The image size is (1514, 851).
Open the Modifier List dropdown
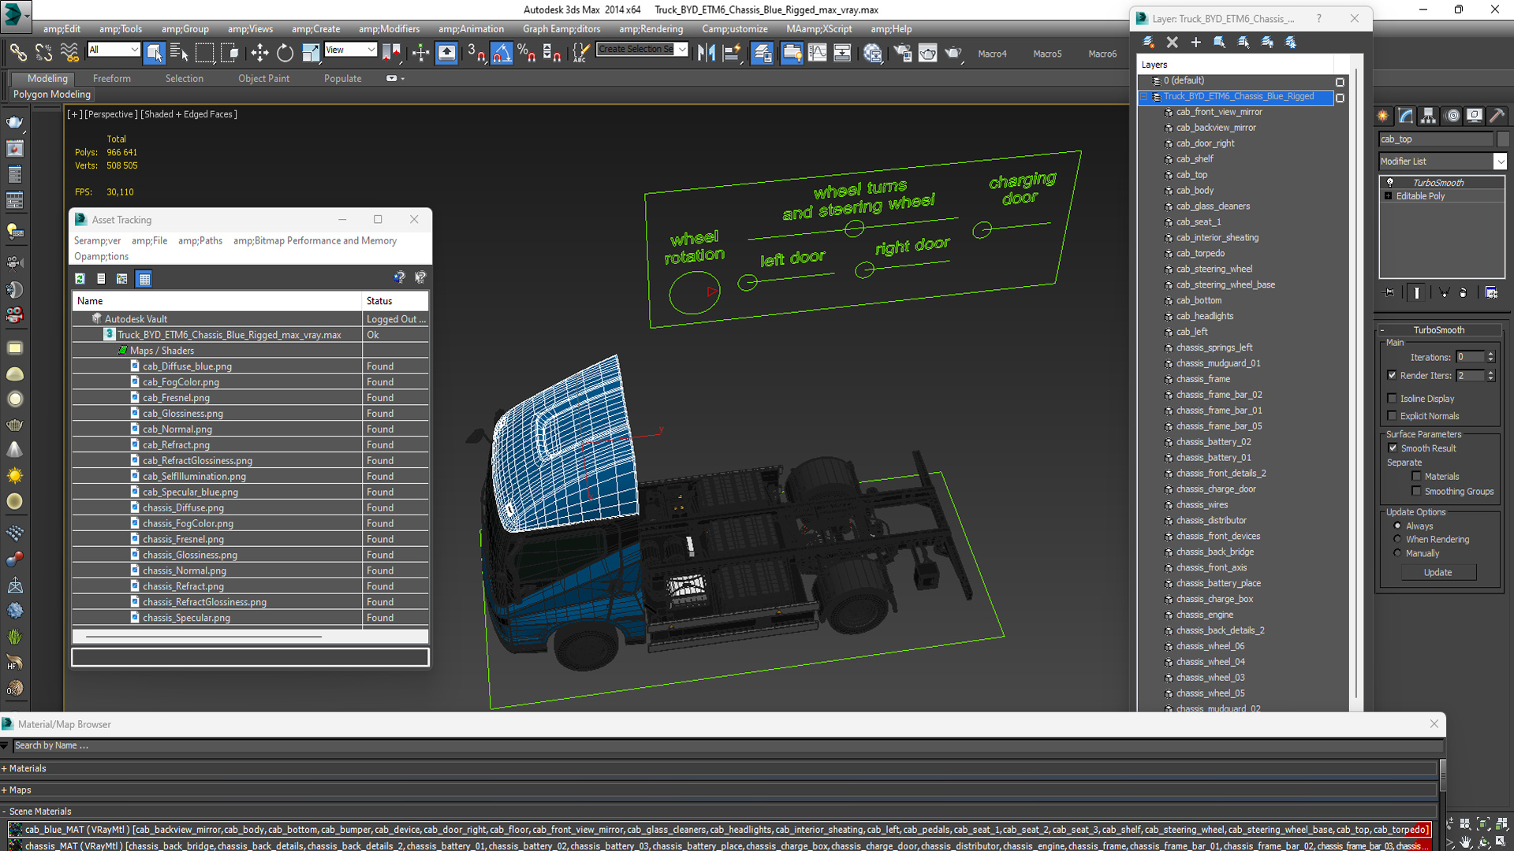(1500, 161)
